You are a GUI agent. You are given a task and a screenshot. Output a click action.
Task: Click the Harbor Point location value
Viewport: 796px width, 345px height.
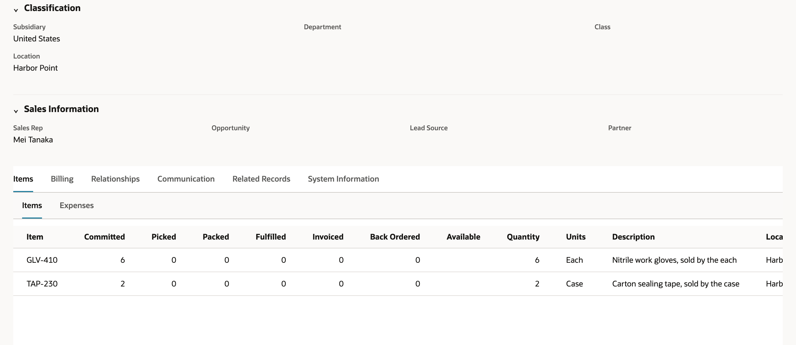[35, 68]
